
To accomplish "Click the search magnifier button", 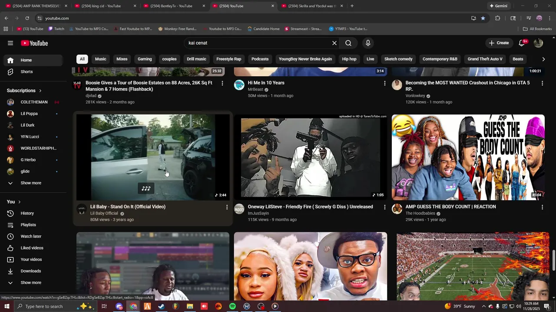I will 348,43.
